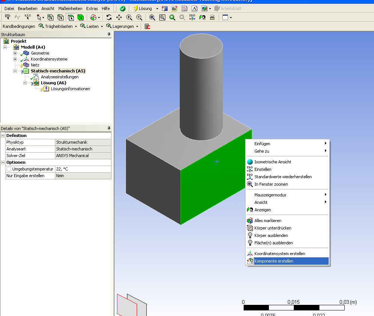Activate the section plane tool icon
The height and width of the screenshot is (316, 374).
pos(165,9)
